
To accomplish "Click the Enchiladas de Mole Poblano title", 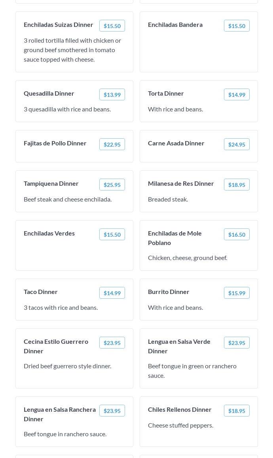I will pos(175,238).
